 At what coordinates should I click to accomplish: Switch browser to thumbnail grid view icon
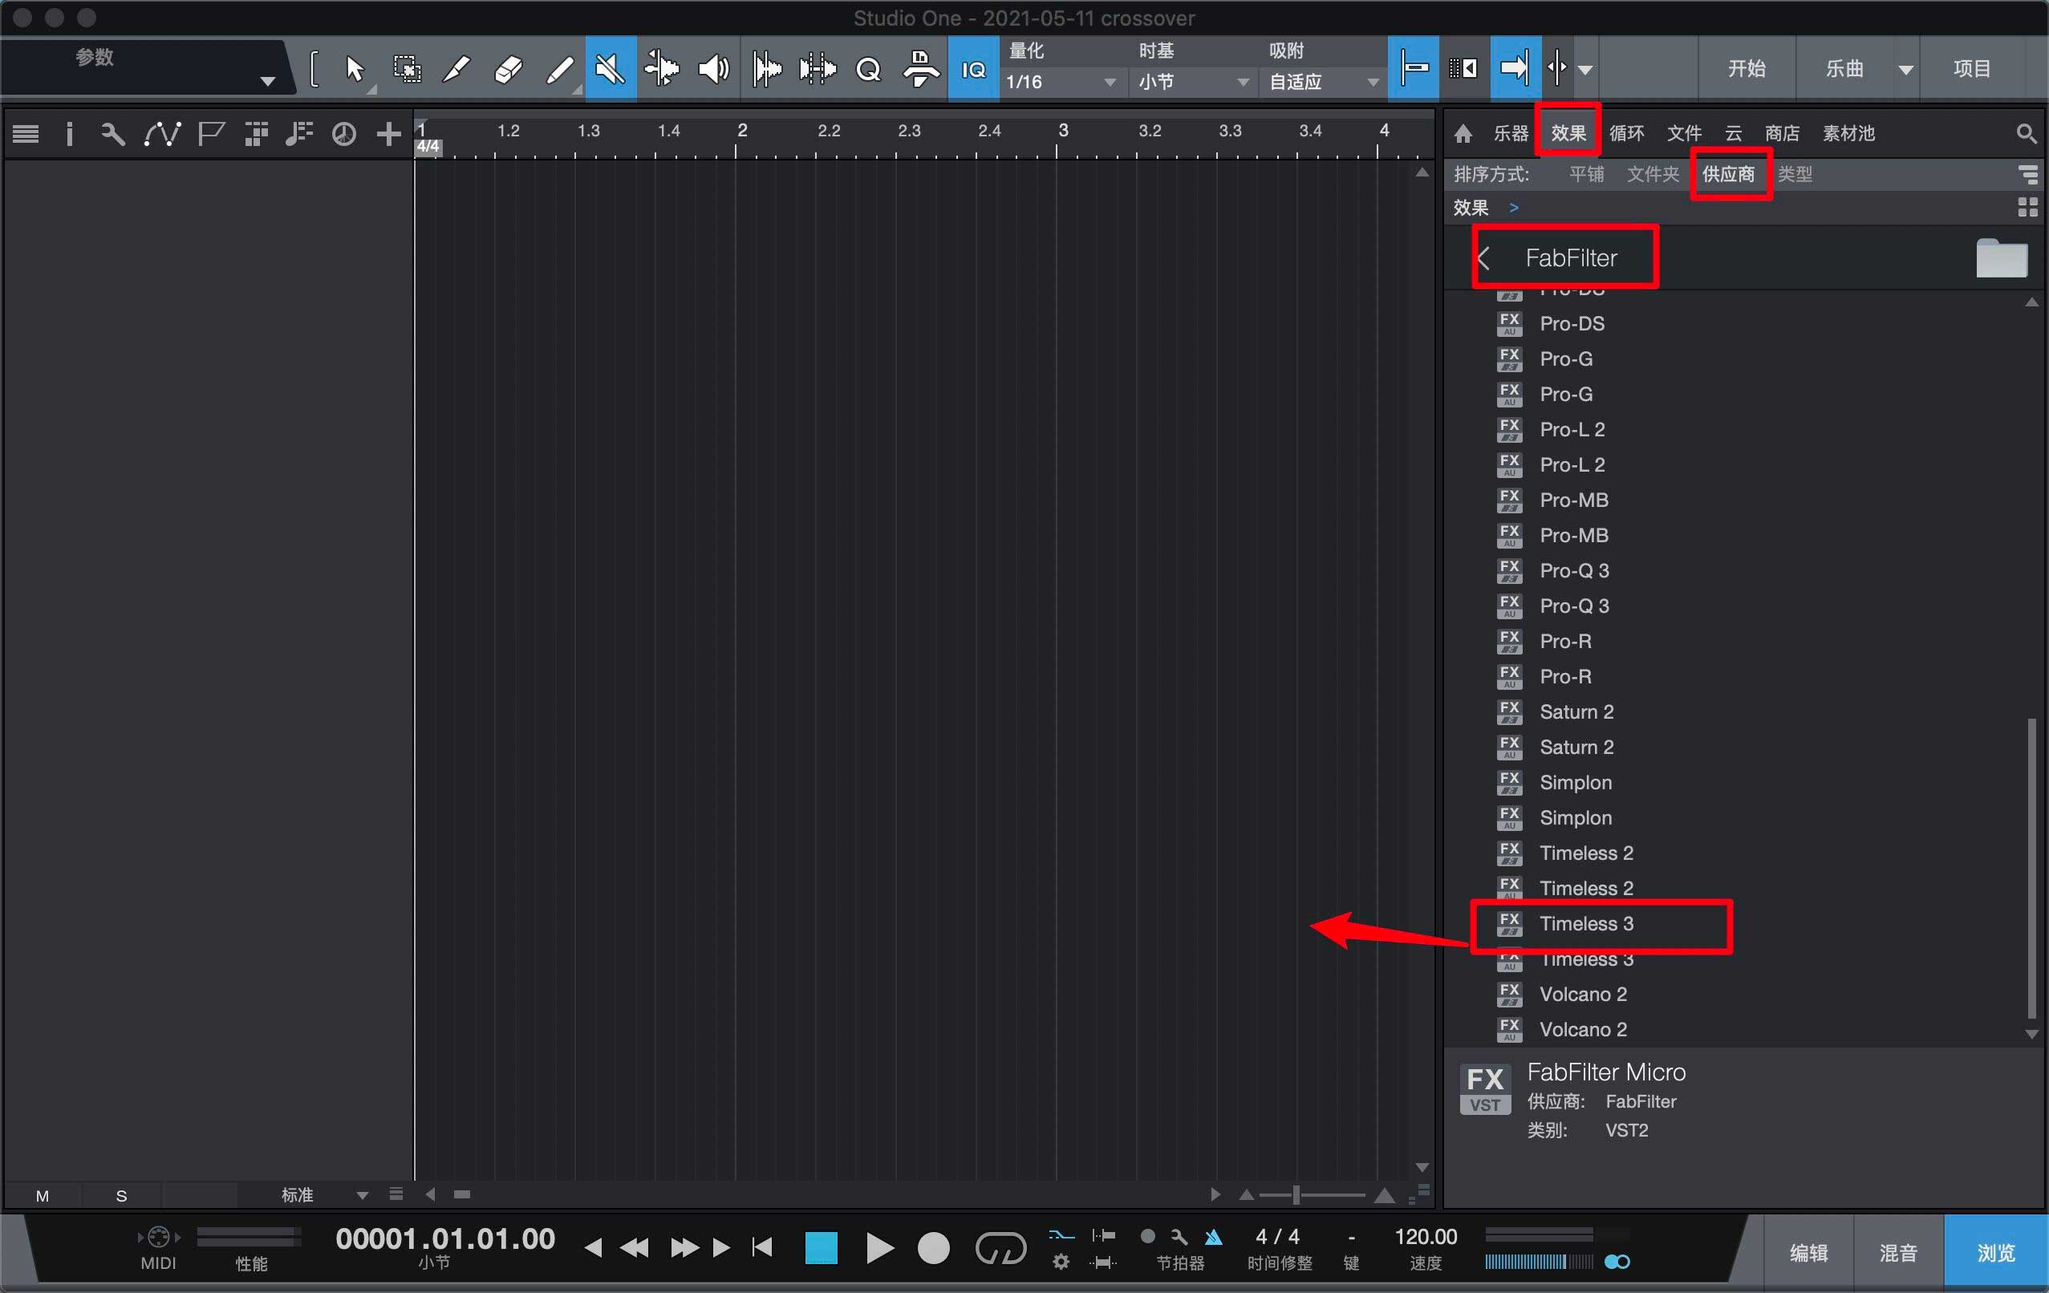2027,207
